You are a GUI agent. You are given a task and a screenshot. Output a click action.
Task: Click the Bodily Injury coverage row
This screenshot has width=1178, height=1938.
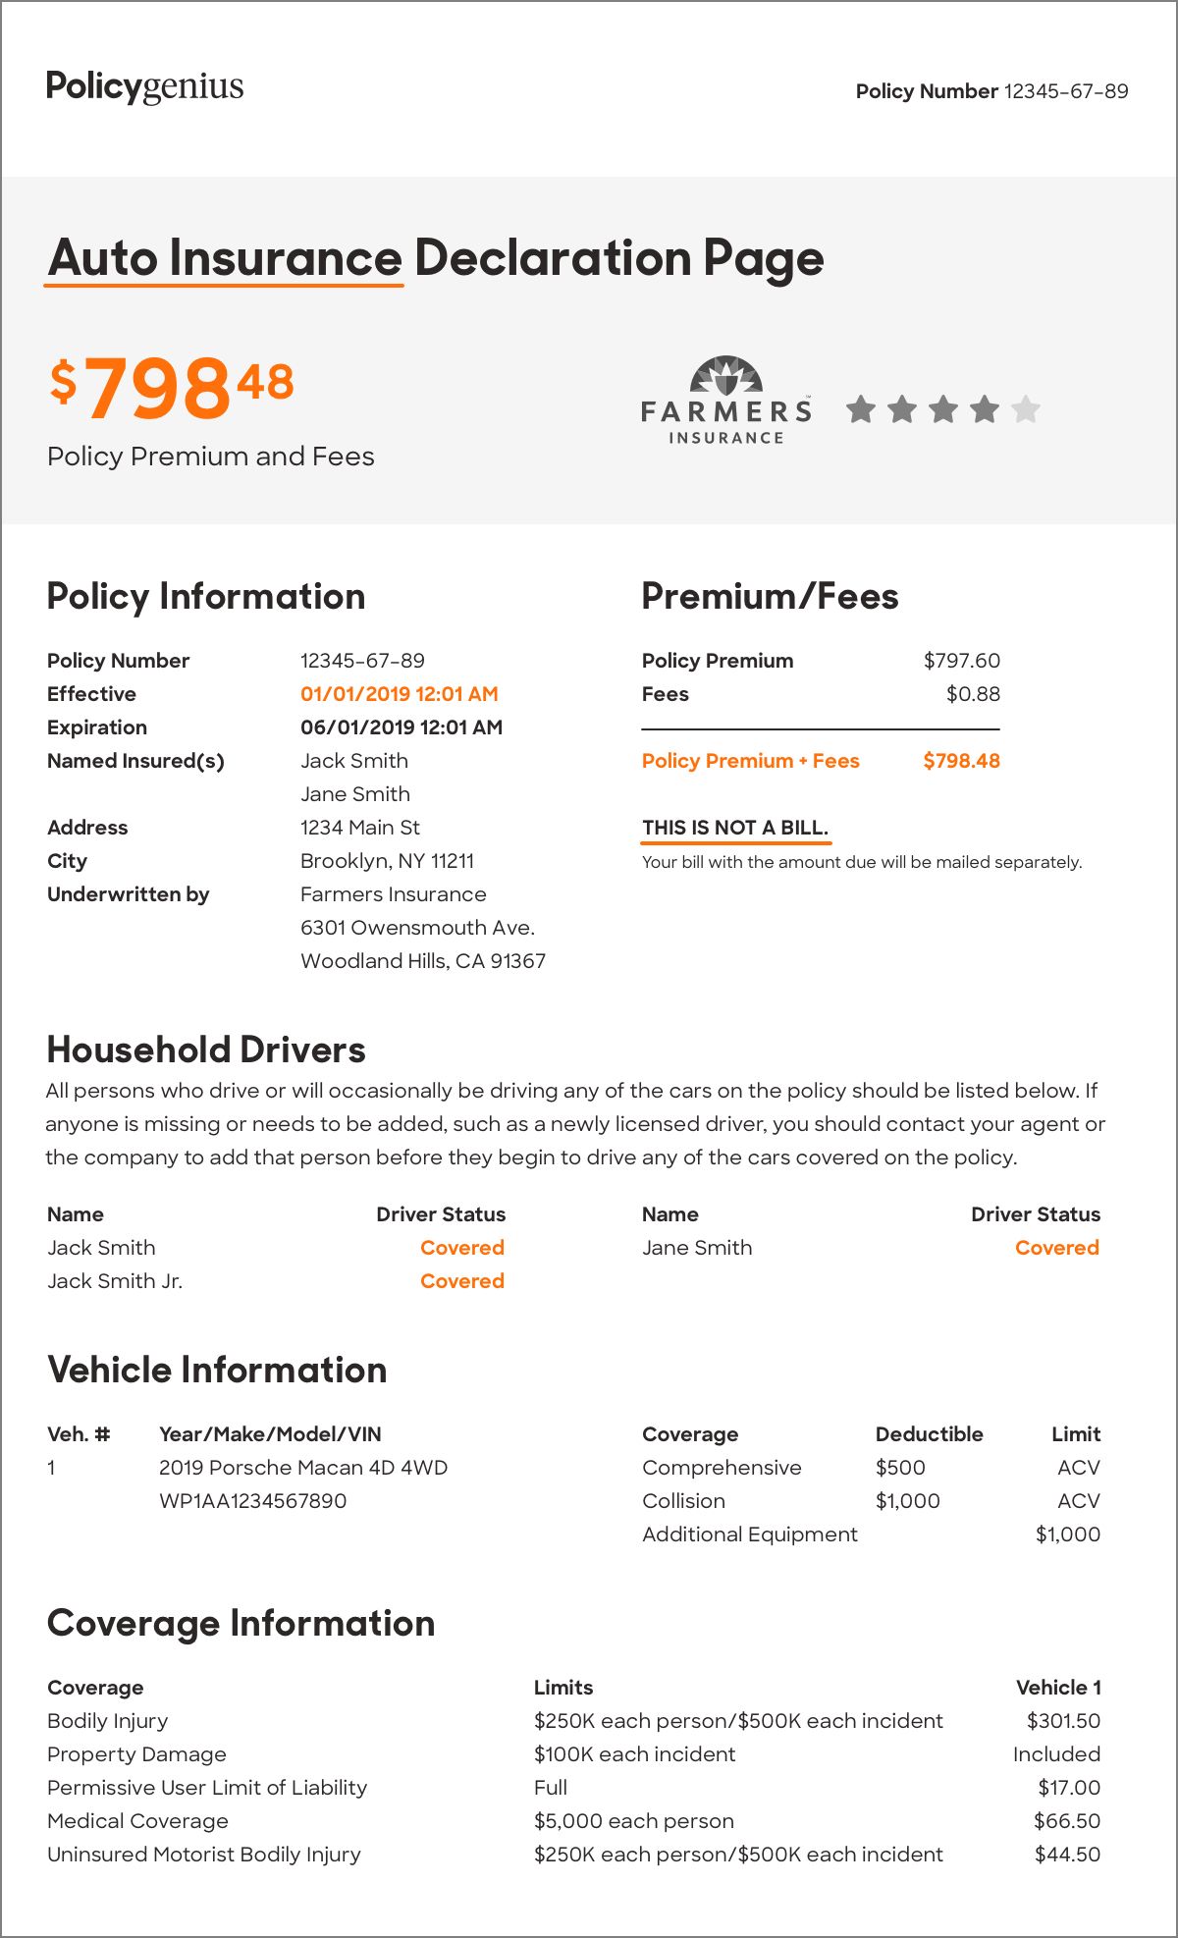pyautogui.click(x=574, y=1721)
